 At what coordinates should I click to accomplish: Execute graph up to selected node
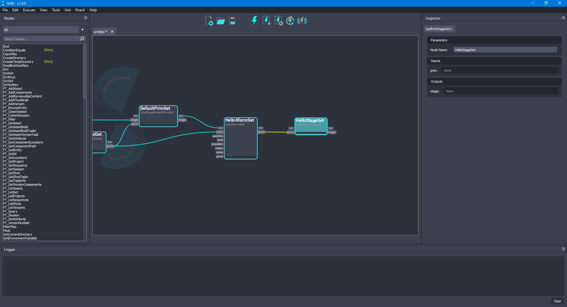tap(278, 21)
